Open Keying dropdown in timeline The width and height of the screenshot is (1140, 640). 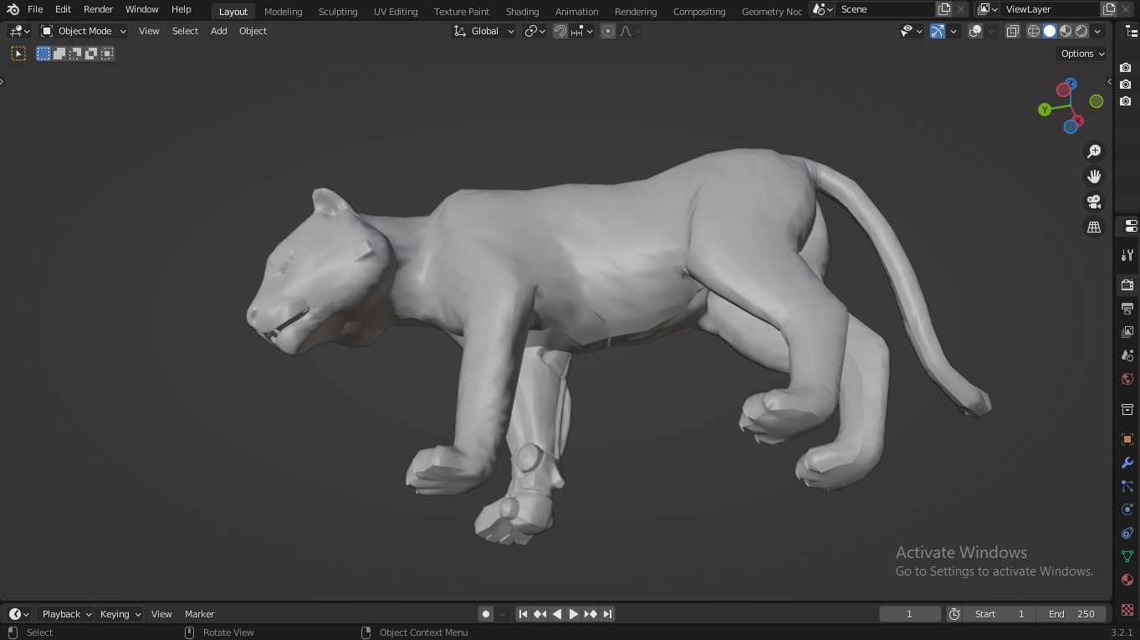click(120, 614)
